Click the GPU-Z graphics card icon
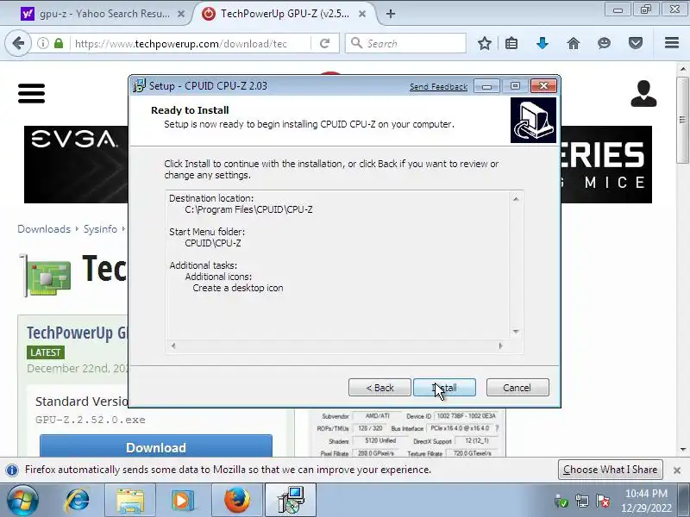 tap(47, 276)
